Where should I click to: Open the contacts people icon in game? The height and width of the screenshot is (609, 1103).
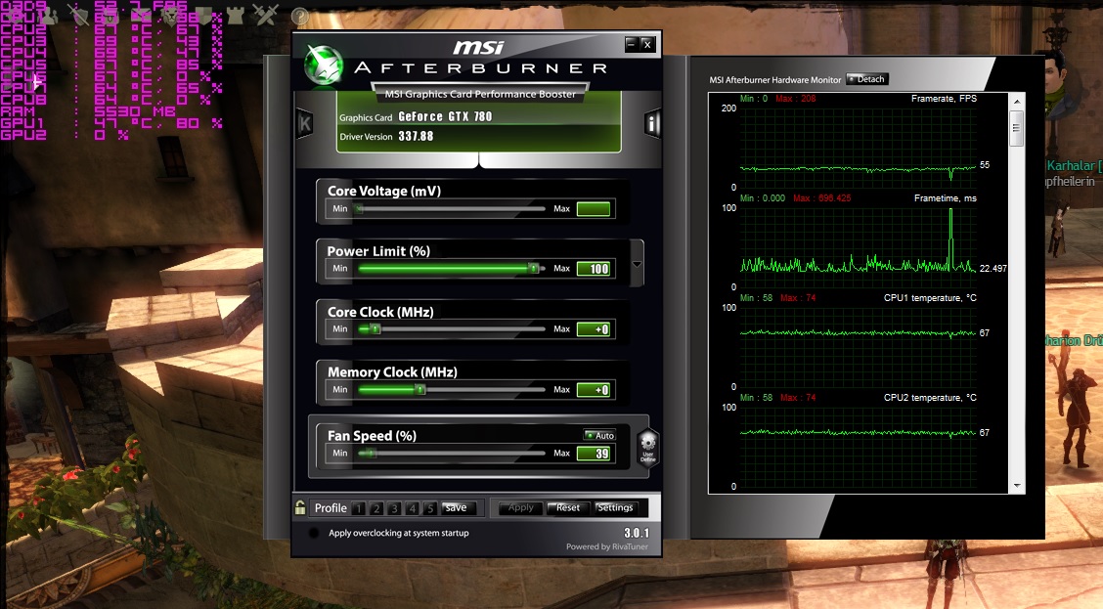(x=47, y=16)
